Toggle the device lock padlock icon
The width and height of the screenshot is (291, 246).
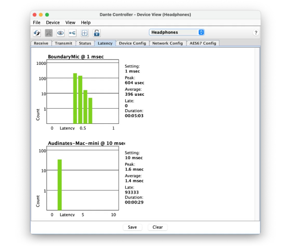(x=96, y=33)
